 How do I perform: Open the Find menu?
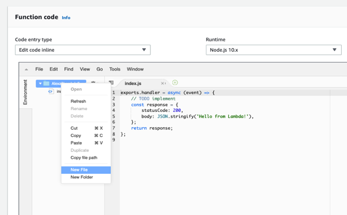coord(68,69)
